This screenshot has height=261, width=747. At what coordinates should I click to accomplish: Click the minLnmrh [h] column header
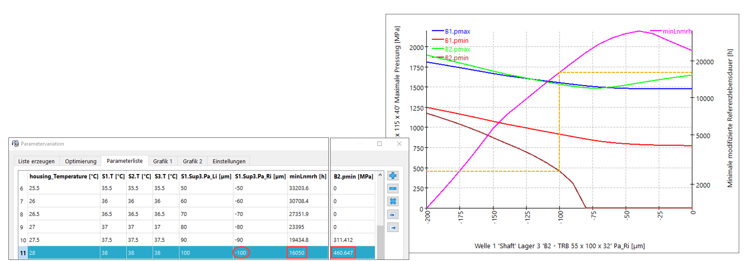(307, 176)
